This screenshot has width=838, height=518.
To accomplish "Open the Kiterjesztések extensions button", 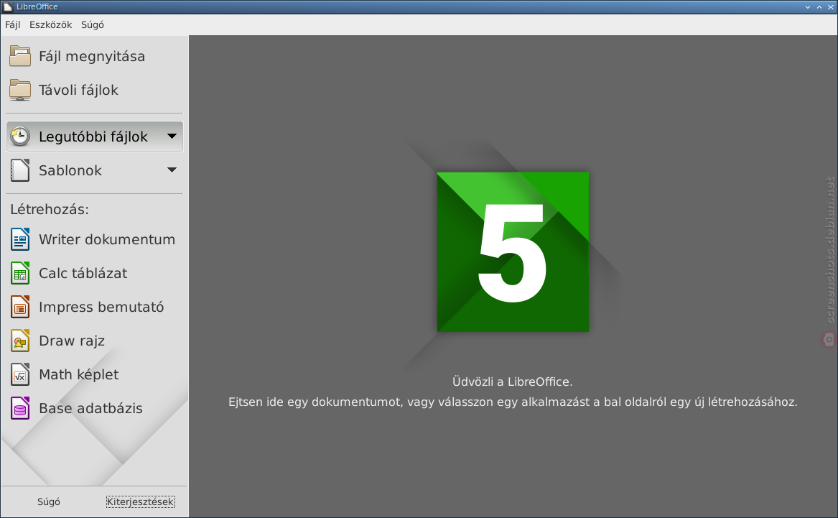I will click(140, 501).
